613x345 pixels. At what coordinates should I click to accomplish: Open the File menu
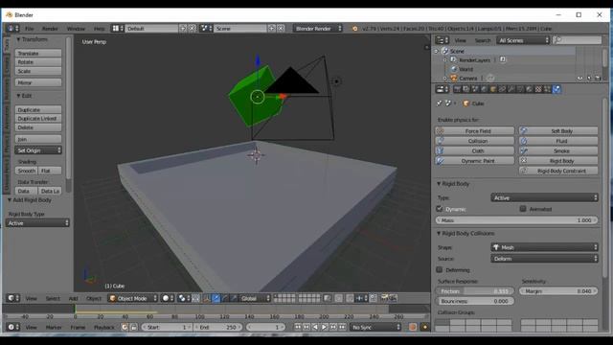[x=30, y=29]
